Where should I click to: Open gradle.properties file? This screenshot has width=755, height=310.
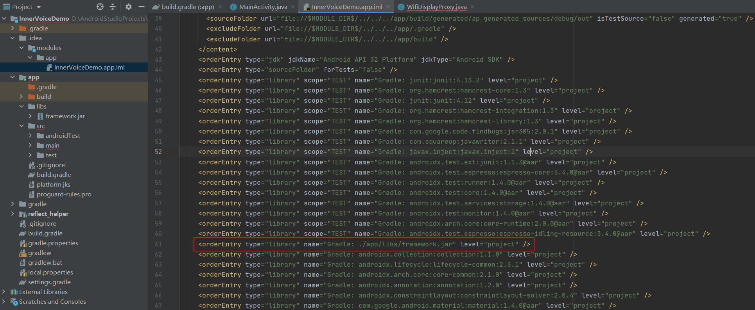pos(53,243)
